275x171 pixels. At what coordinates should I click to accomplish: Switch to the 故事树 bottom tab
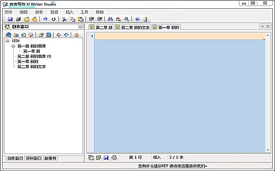[50, 158]
